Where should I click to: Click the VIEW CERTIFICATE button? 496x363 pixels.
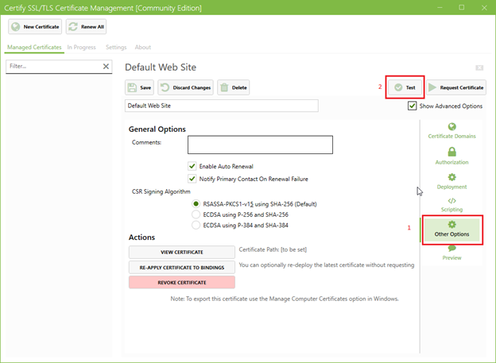coord(182,252)
